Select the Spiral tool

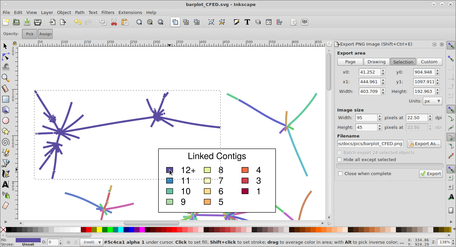pos(5,142)
